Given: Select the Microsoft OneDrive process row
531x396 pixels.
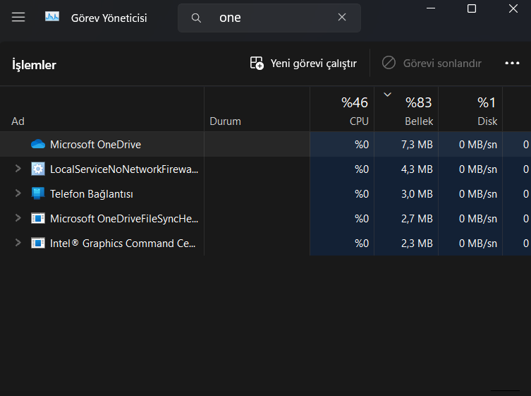Looking at the screenshot, I should 265,145.
